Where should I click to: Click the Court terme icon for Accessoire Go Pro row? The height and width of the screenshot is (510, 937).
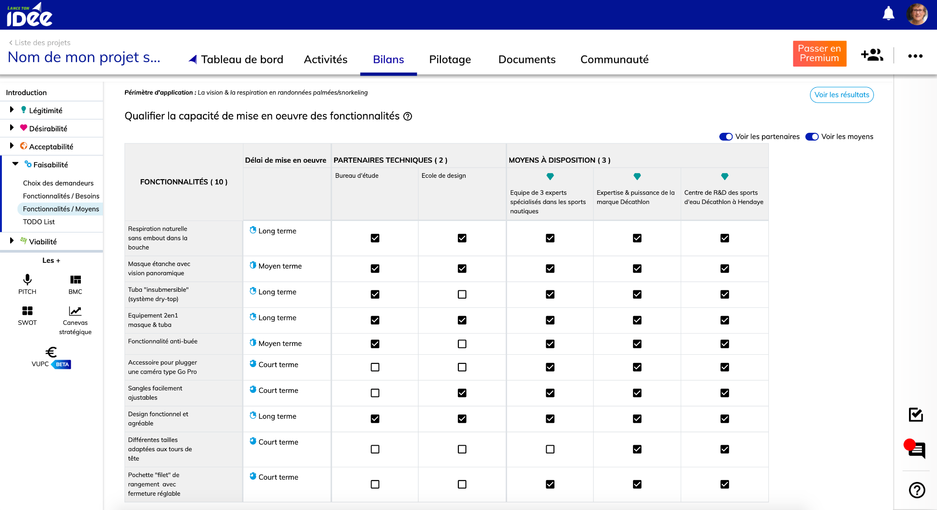tap(253, 364)
